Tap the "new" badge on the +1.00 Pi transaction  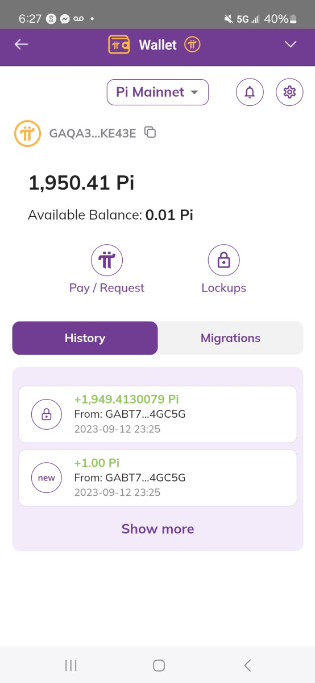tap(47, 478)
